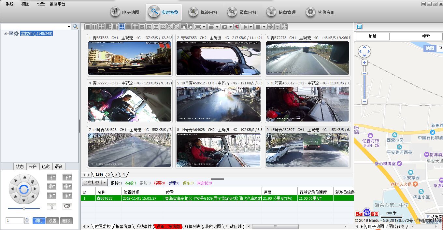Switch to the 云台 PTZ tab
Image resolution: width=443 pixels, height=230 pixels.
[32, 166]
